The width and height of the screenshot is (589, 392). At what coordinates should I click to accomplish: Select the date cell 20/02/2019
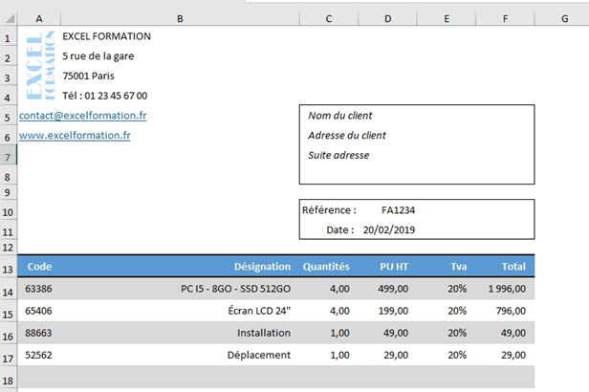[389, 229]
